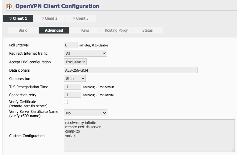Click the 'verb 3' line in the textarea
Screen dimensions: 237x155
(70, 136)
